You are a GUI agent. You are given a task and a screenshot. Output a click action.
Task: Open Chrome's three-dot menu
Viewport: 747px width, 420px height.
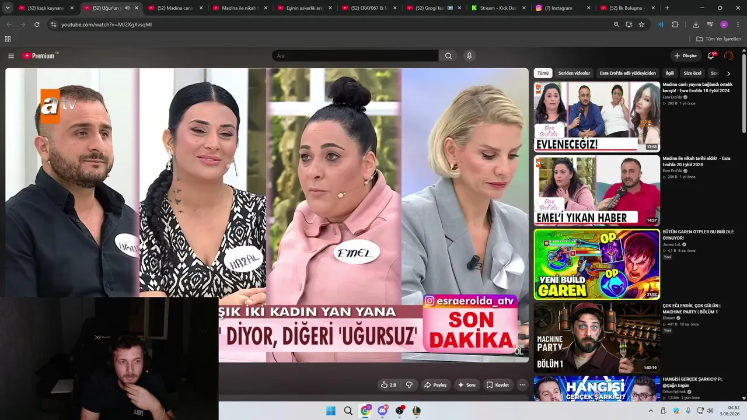pyautogui.click(x=738, y=24)
